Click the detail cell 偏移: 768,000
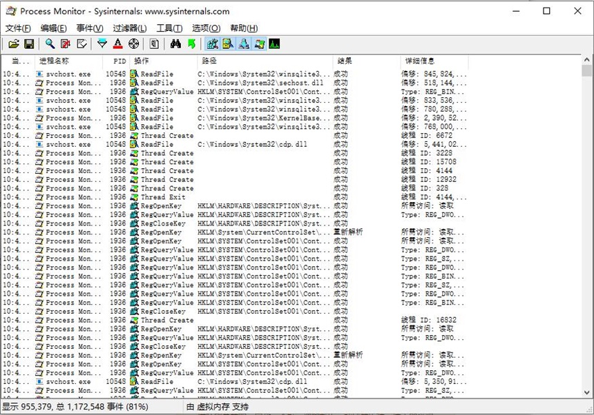The height and width of the screenshot is (415, 594). click(x=433, y=127)
